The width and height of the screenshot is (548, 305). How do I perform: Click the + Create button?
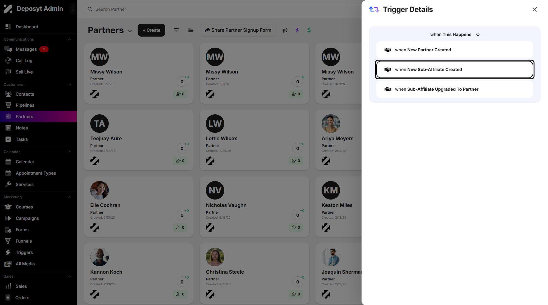pyautogui.click(x=151, y=30)
